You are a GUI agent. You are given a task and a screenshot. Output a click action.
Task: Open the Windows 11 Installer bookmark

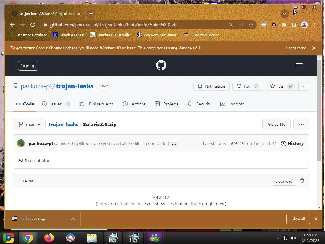pyautogui.click(x=111, y=35)
